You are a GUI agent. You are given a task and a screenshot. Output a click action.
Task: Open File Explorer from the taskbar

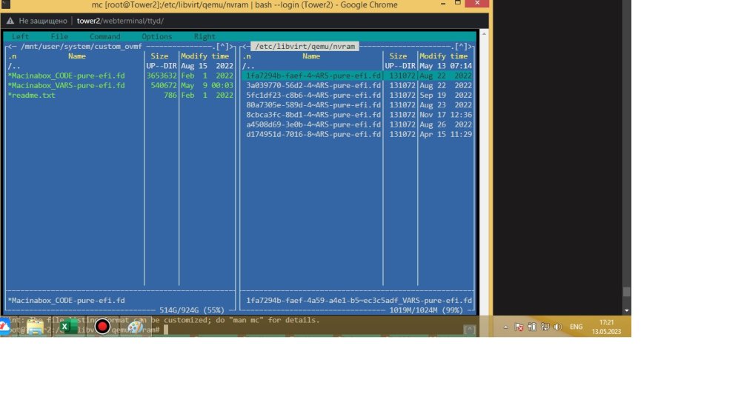[x=35, y=327]
